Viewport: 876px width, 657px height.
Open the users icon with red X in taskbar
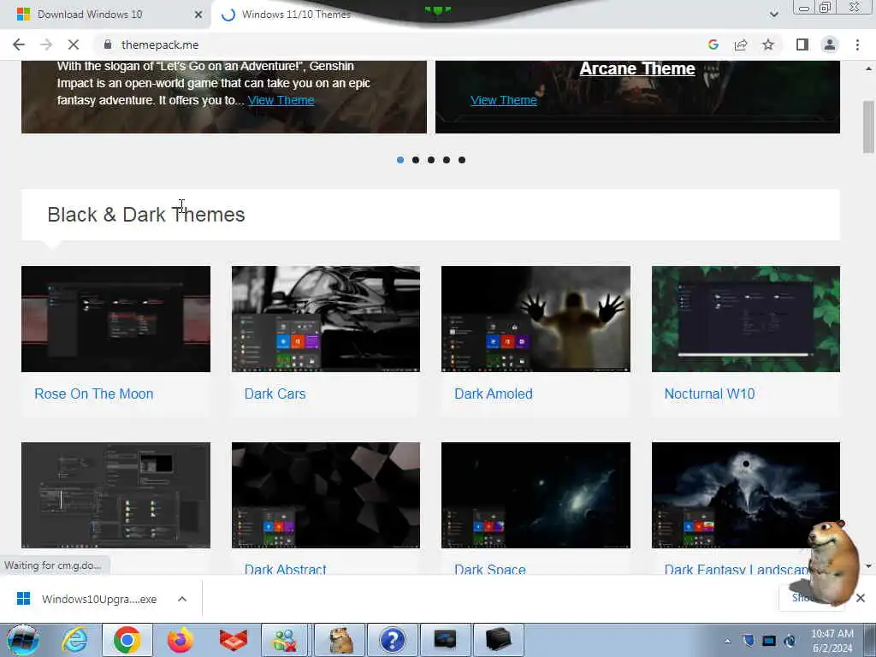[x=286, y=640]
